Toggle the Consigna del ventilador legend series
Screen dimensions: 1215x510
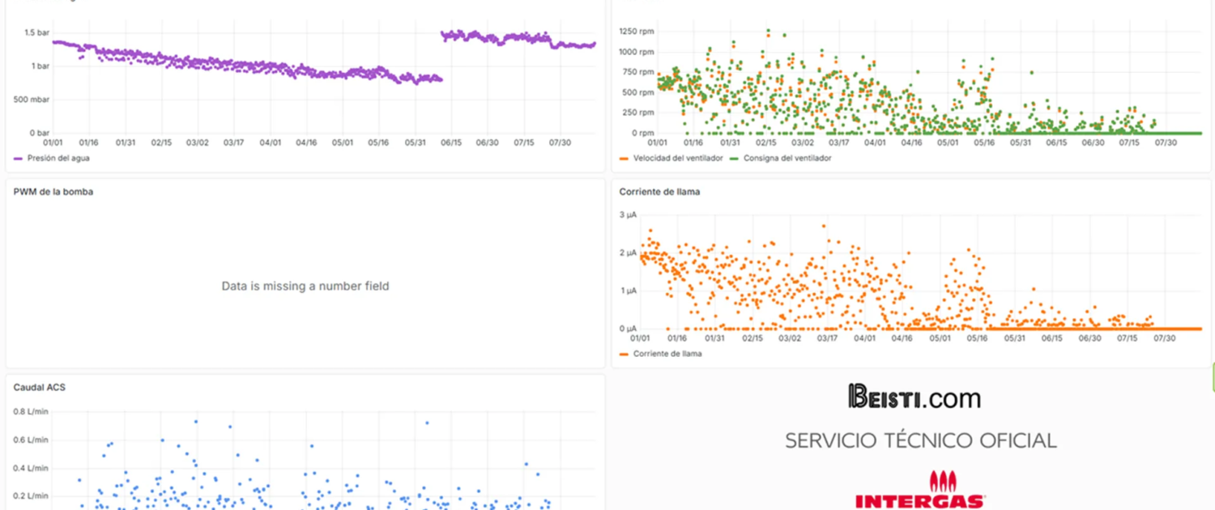coord(787,158)
